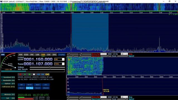Enable the NB IF noise blanker
The height and width of the screenshot is (100, 178).
coord(38,85)
